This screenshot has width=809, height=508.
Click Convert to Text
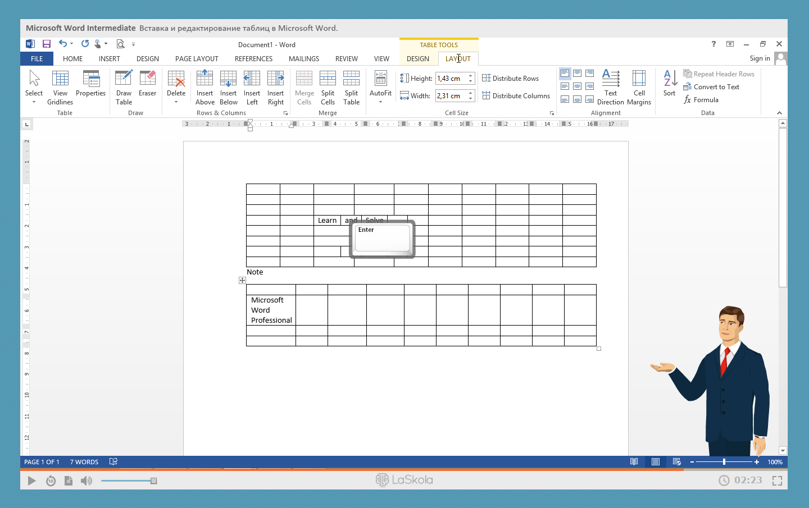click(716, 87)
